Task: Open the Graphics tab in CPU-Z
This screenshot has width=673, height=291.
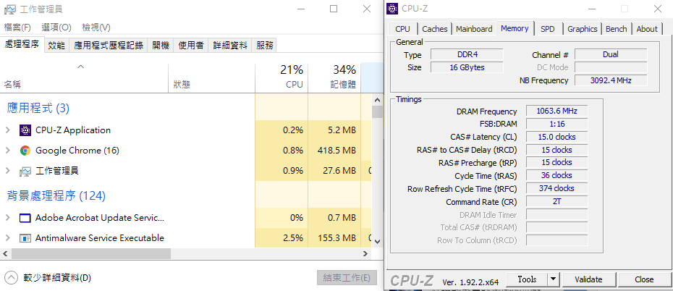Action: (583, 29)
